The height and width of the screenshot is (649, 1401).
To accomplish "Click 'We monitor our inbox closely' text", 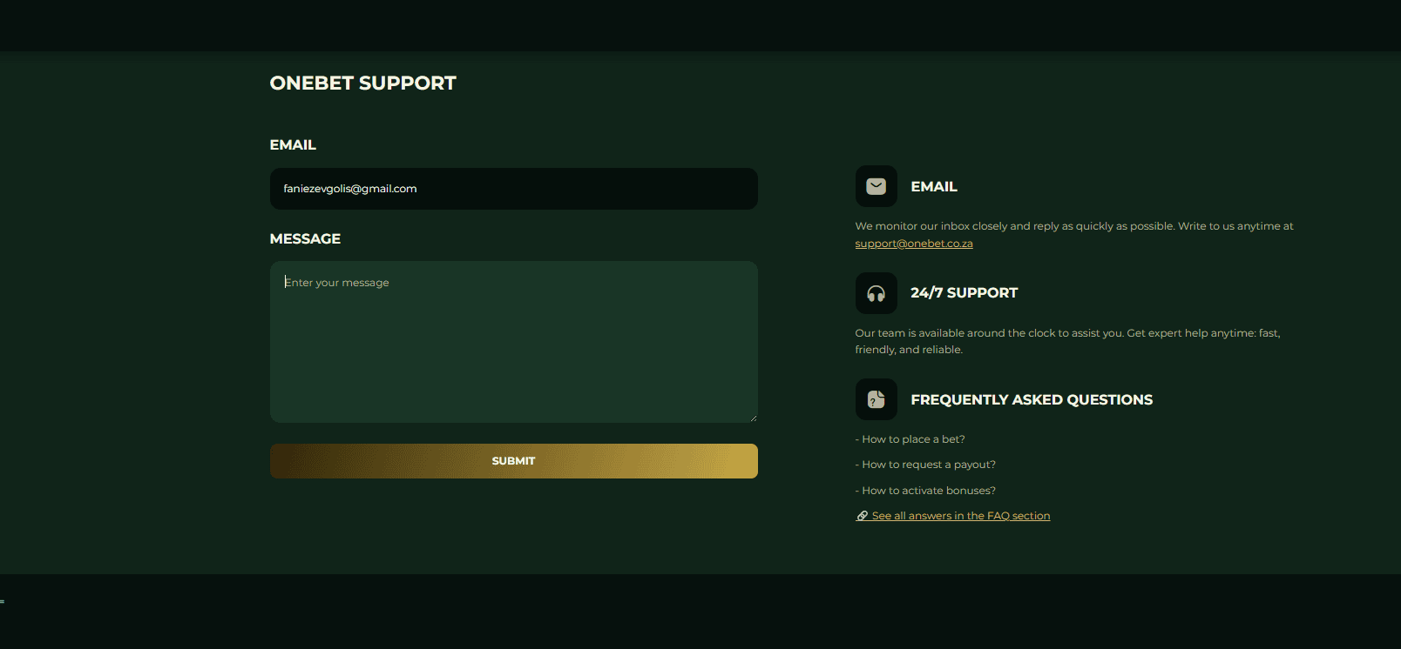I will (931, 226).
